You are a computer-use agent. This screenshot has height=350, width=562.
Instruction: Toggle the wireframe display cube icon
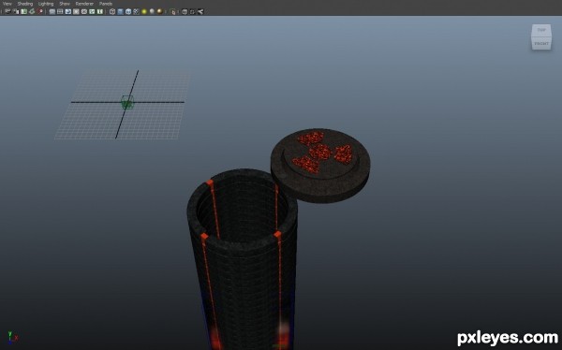tap(112, 11)
